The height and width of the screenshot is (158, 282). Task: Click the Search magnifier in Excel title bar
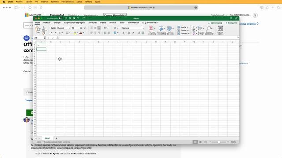click(231, 18)
